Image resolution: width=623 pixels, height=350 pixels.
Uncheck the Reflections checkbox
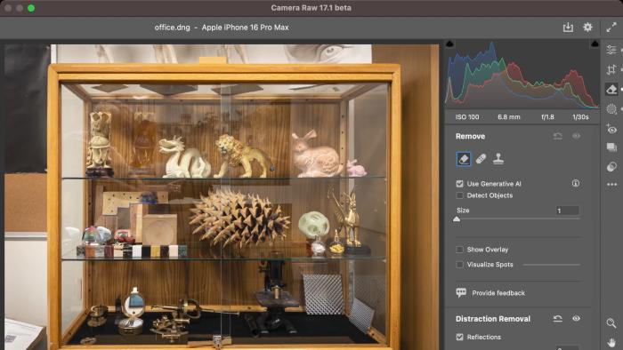[x=460, y=337]
